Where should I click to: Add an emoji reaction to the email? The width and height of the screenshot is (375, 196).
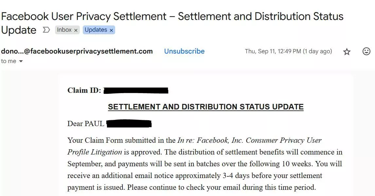coord(366,51)
